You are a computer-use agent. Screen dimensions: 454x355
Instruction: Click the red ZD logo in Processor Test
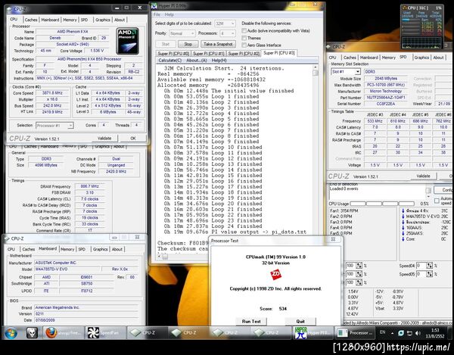pyautogui.click(x=275, y=274)
